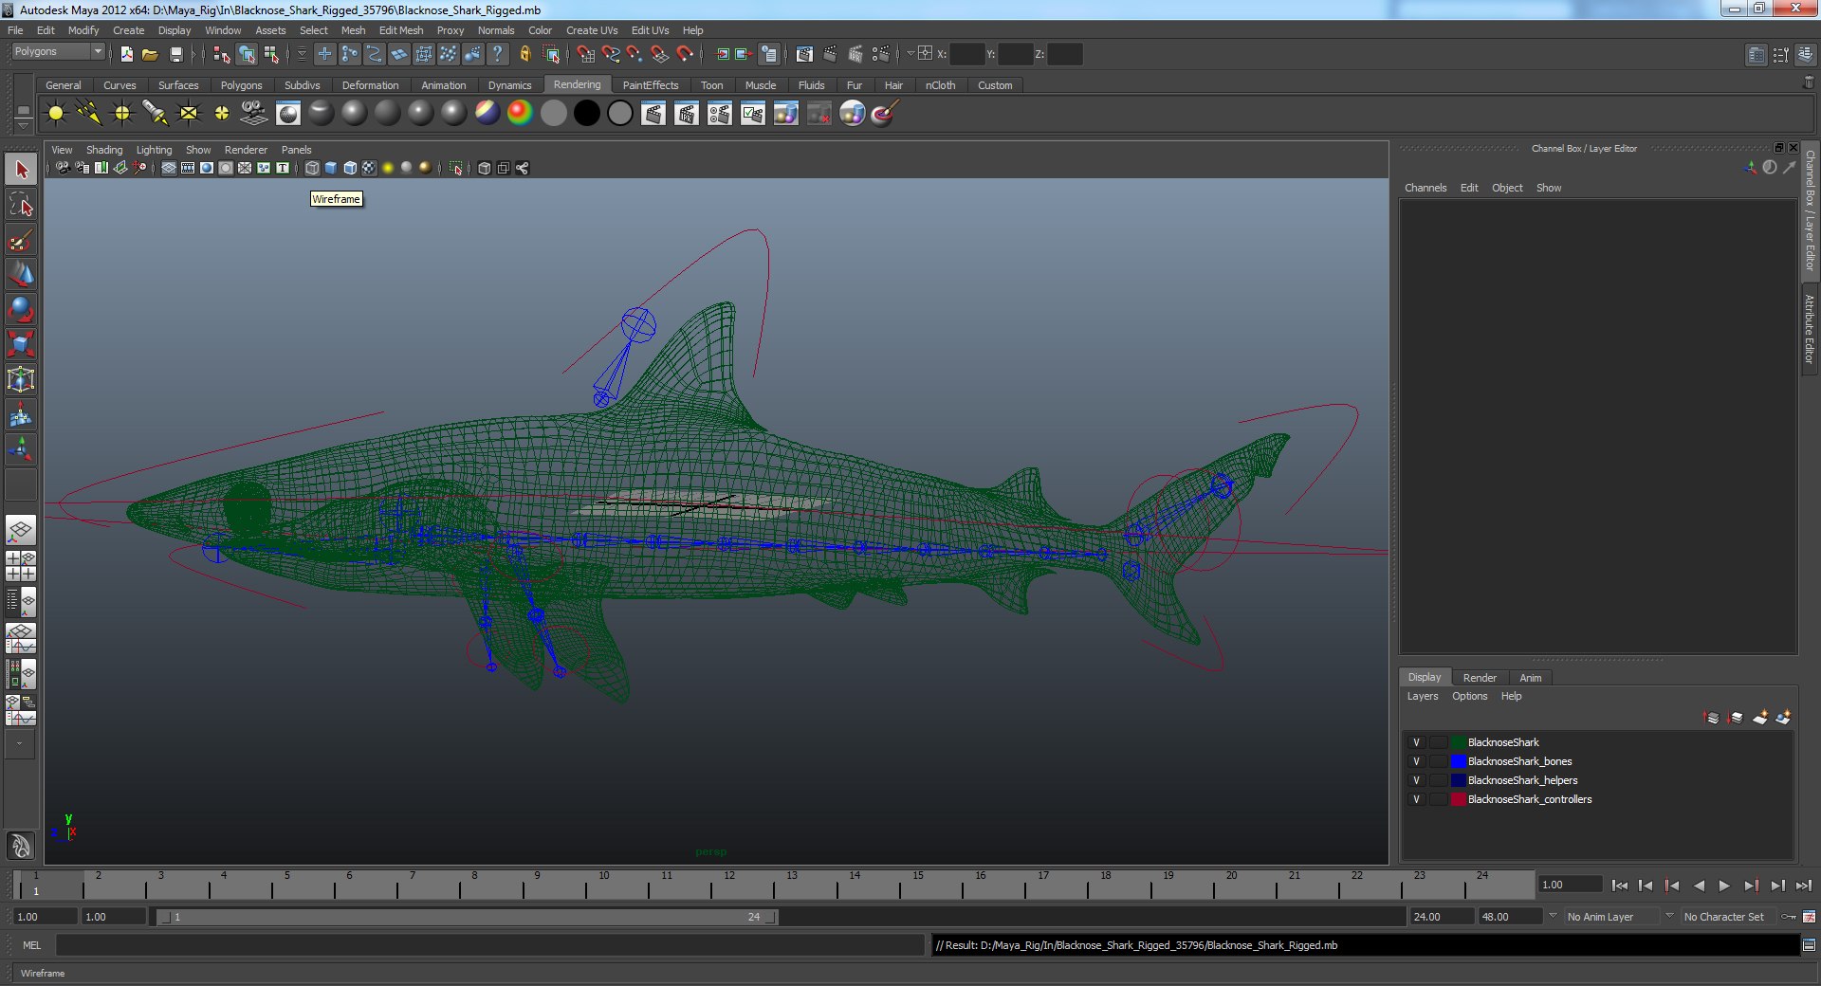Toggle display type box of BlacknoseShark_bones layer
Viewport: 1821px width, 986px height.
click(x=1438, y=761)
